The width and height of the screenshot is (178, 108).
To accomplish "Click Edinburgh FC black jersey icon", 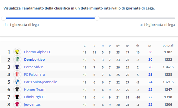I will coord(17,97).
